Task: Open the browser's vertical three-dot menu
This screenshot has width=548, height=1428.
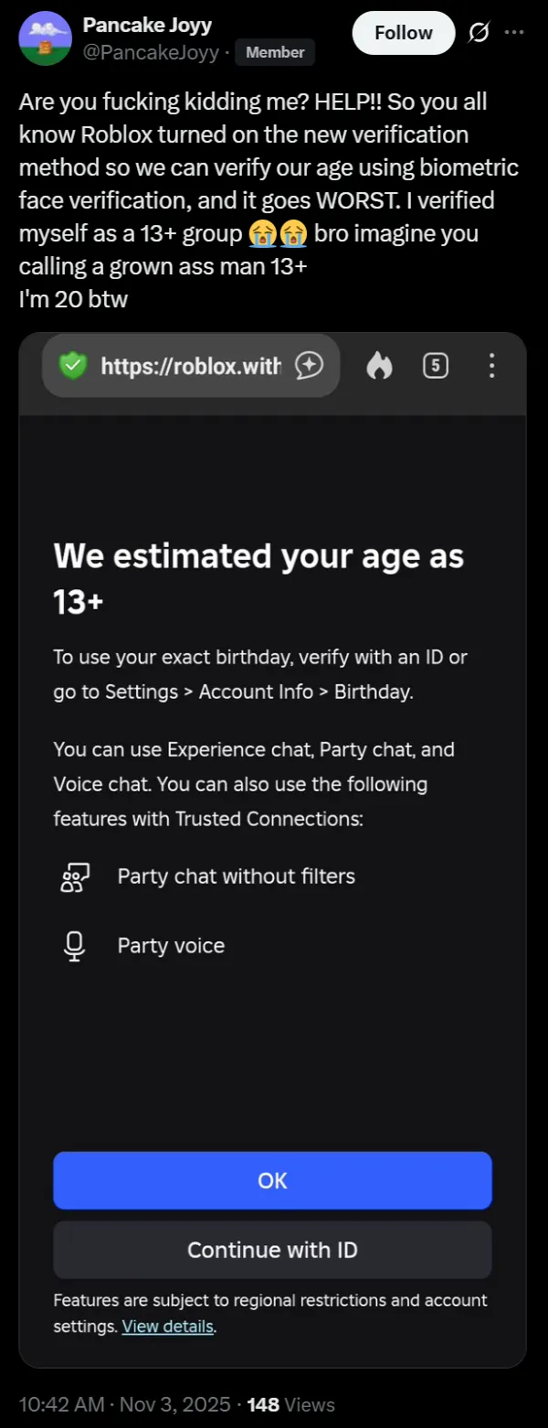Action: (x=491, y=366)
